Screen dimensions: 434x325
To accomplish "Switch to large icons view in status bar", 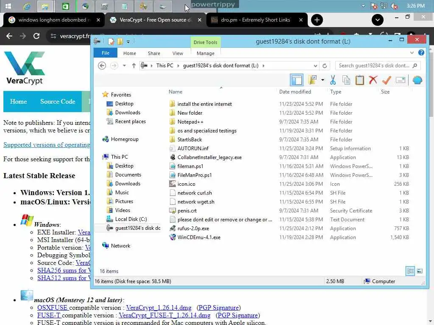I will (420, 271).
